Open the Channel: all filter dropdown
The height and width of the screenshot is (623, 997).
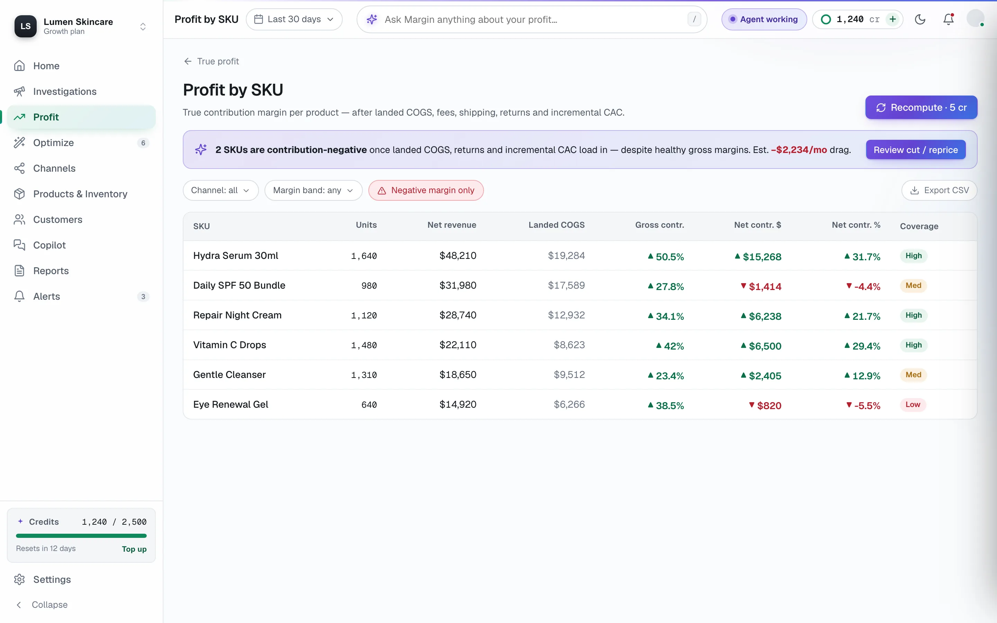tap(221, 190)
